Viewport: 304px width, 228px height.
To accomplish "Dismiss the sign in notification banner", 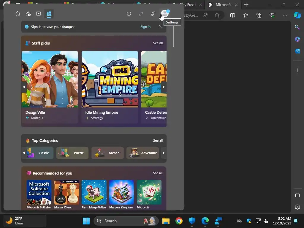I will (x=160, y=26).
